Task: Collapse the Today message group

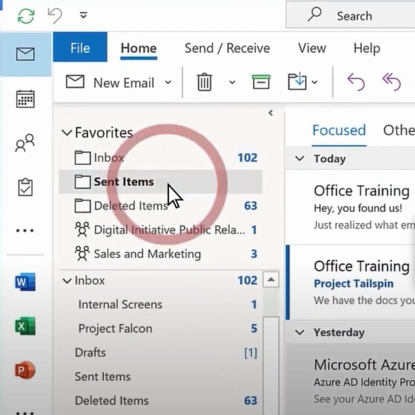Action: pyautogui.click(x=300, y=159)
